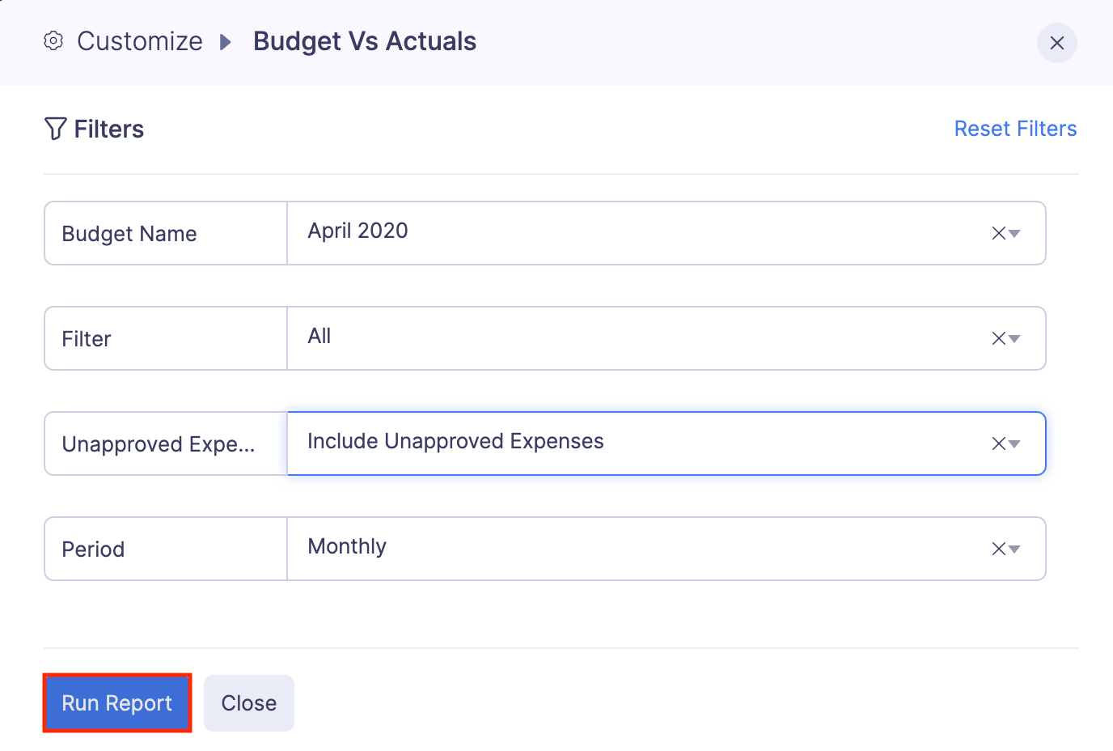
Task: Reset all filters using the Reset Filters link
Action: pos(1015,128)
